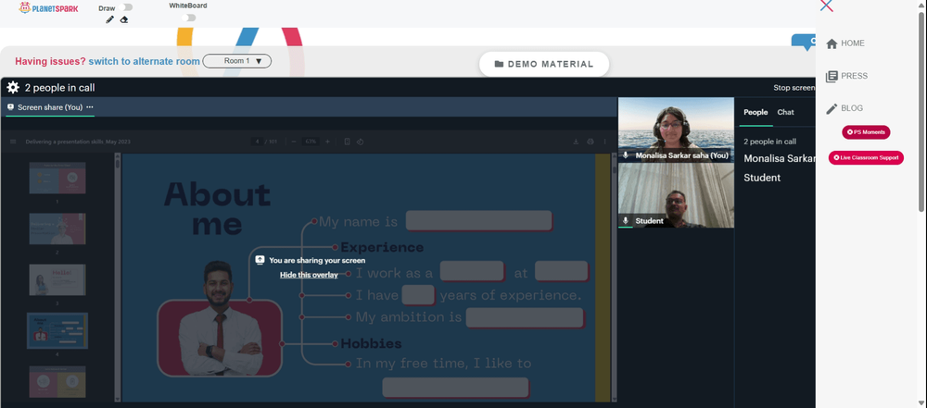Toggle the Draw switch
The image size is (927, 408).
[x=125, y=7]
